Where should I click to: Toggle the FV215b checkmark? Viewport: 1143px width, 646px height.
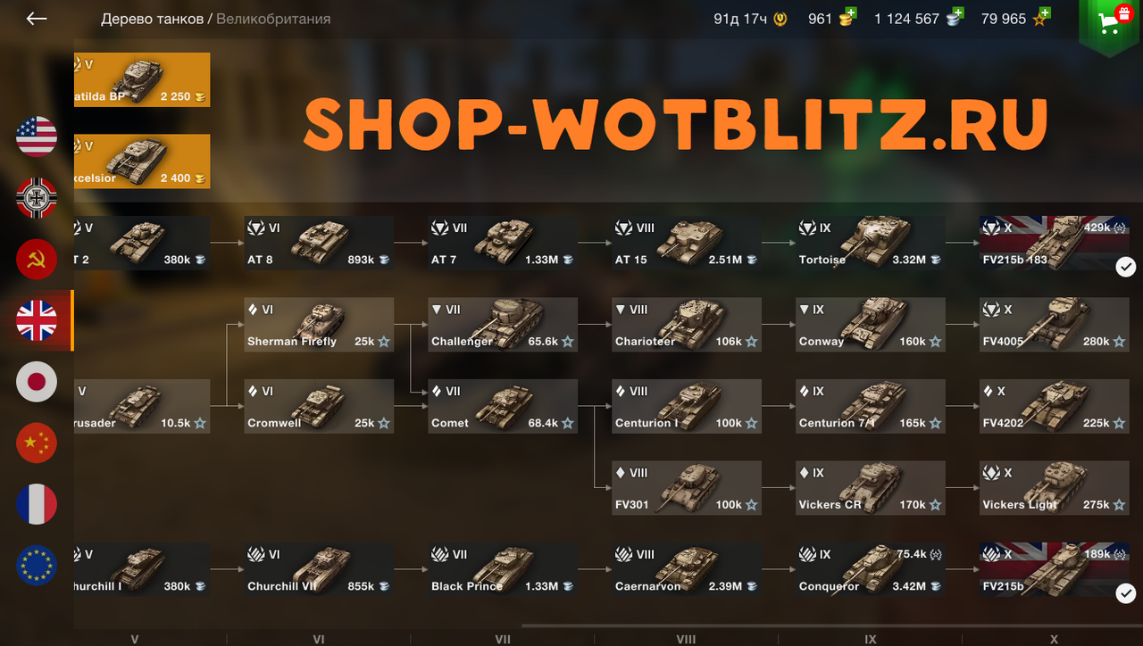point(1126,592)
